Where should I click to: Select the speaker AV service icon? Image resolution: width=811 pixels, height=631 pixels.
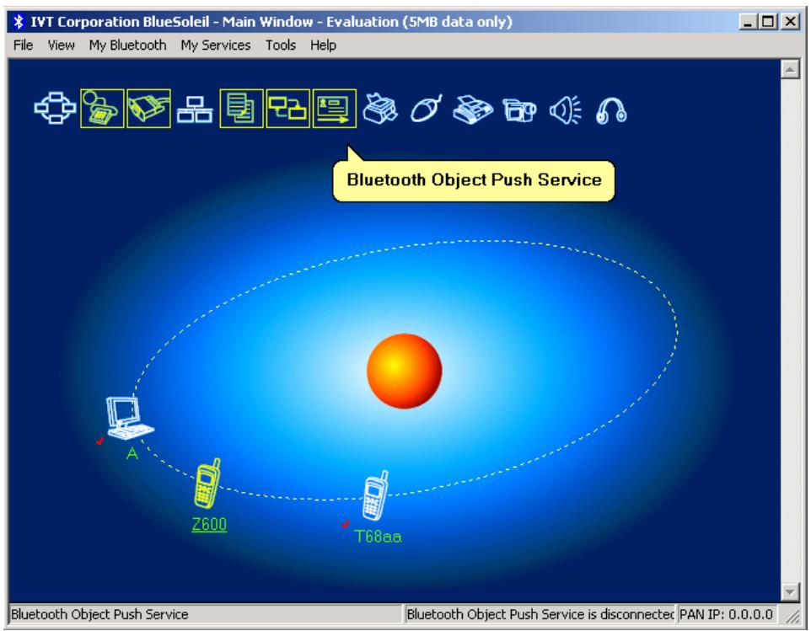click(x=566, y=110)
